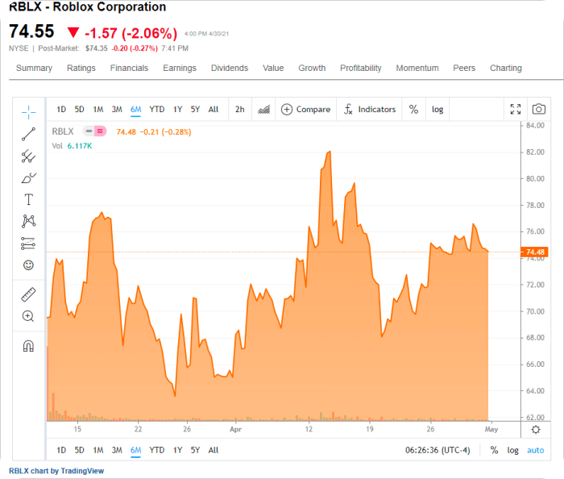This screenshot has height=479, width=564.
Task: Toggle the magnet snap mode
Action: [x=28, y=346]
